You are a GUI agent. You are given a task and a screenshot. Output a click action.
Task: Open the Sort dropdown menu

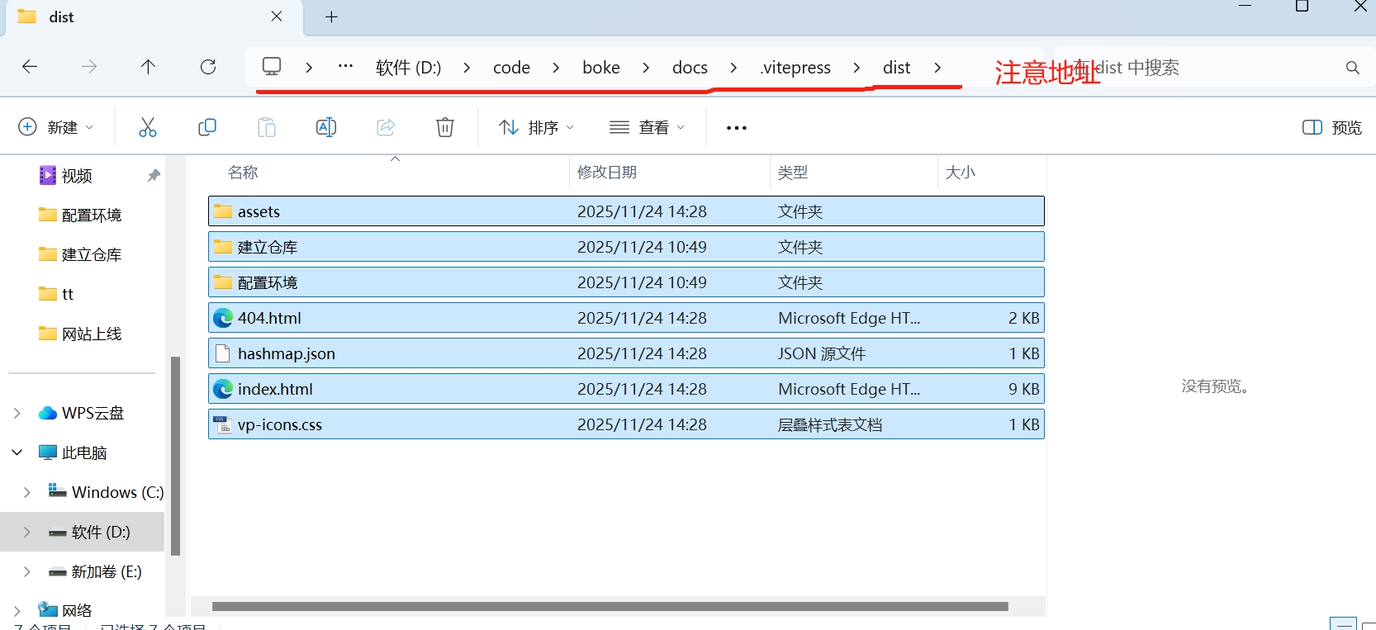tap(536, 127)
